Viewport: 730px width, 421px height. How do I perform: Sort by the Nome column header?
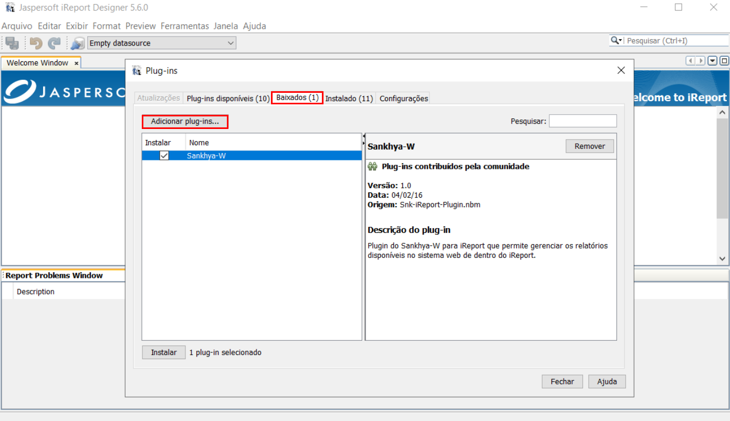274,143
